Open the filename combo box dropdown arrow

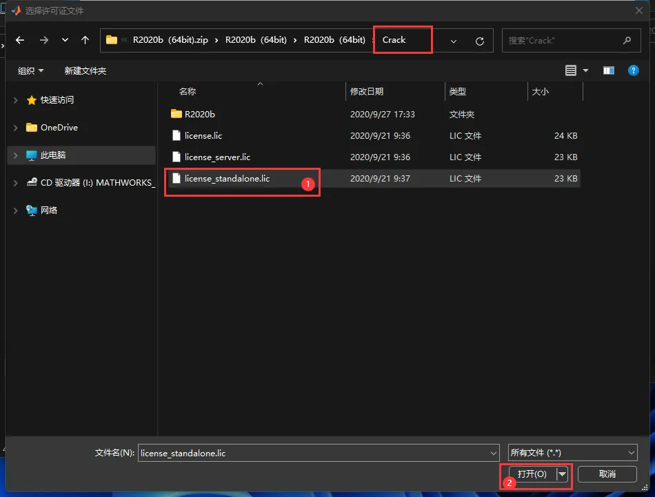(x=494, y=453)
